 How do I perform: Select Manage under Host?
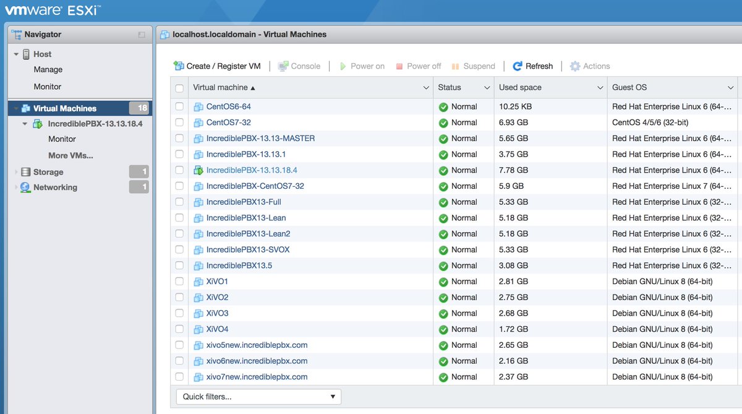click(48, 70)
